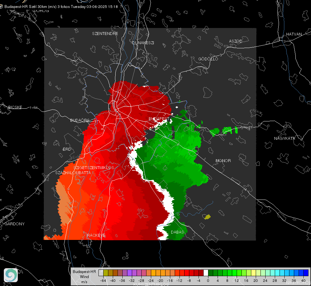Click the GÖDÖLLŐ town label
Screen dimensions: 311x286
[208, 59]
